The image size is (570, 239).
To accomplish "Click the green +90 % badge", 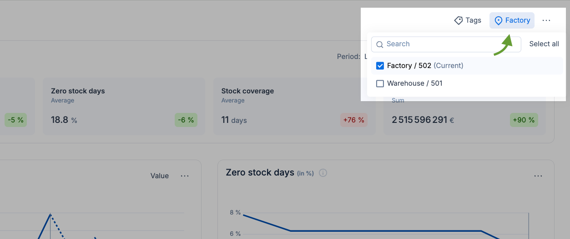I will (x=524, y=120).
